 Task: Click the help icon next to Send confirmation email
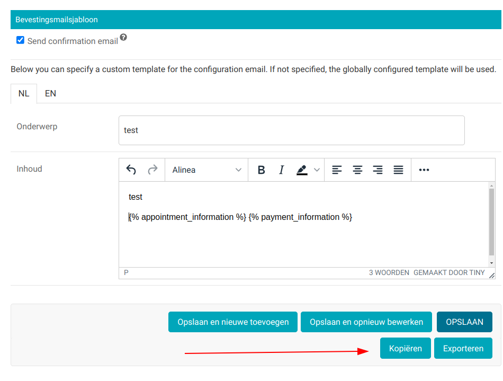(123, 37)
